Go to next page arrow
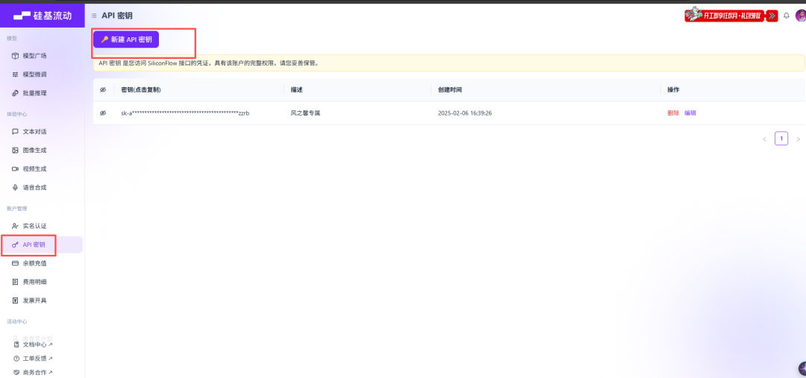Viewport: 806px width, 378px height. click(798, 139)
